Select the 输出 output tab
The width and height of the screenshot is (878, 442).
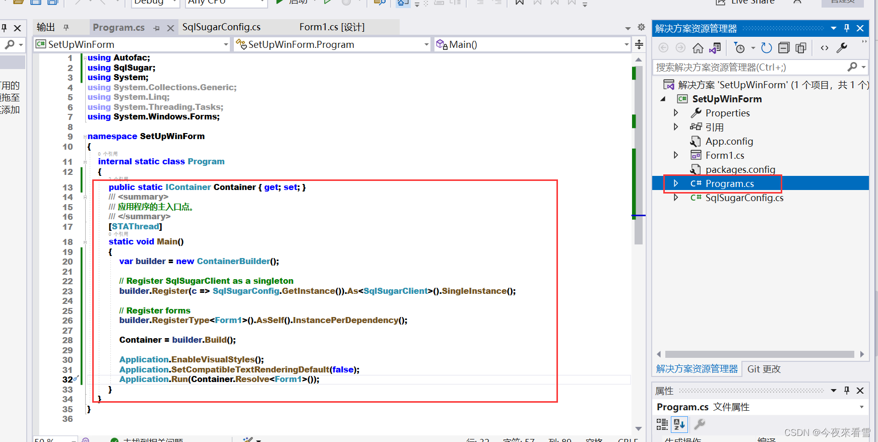46,27
